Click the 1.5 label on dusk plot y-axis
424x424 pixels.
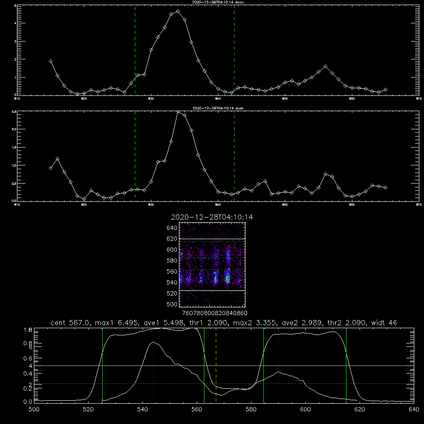[14, 148]
